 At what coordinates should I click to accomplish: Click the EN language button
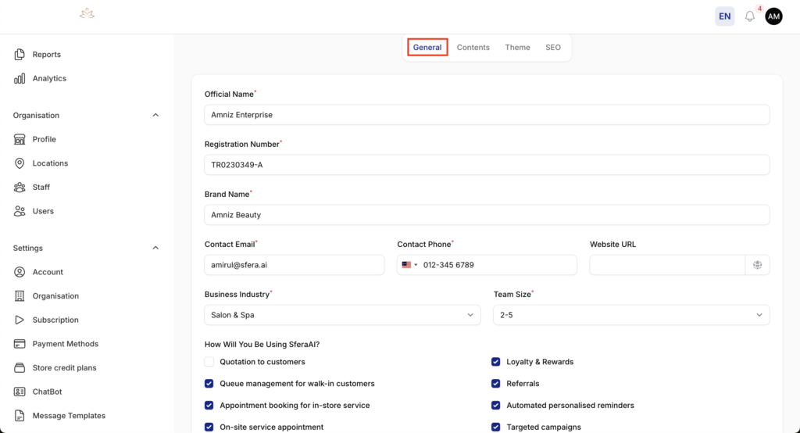[x=724, y=16]
